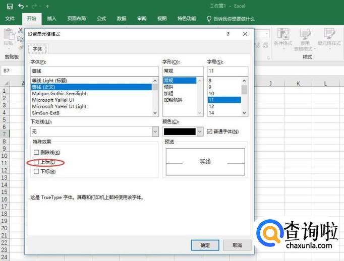The height and width of the screenshot is (261, 344).
Task: Click the Paste clipboard icon
Action: [x=9, y=35]
